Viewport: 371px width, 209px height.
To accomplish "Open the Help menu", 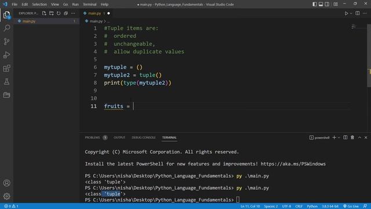I will [x=104, y=4].
